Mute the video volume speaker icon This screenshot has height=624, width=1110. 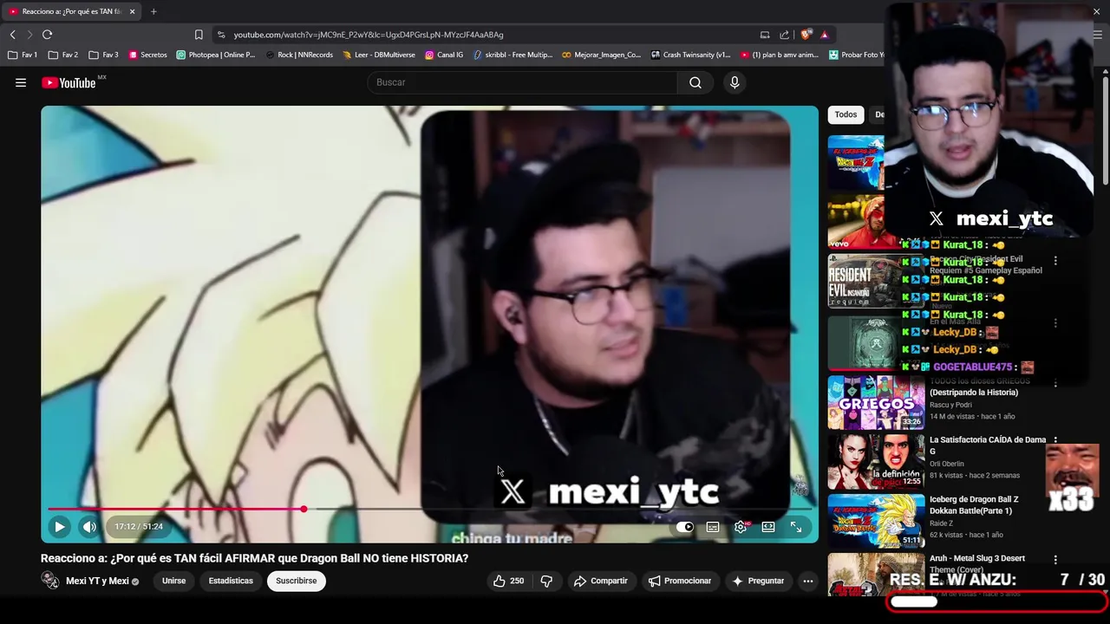coord(89,527)
